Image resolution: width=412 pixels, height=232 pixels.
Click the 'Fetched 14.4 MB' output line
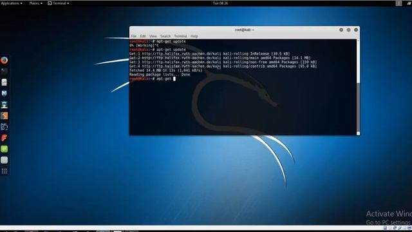coord(166,70)
